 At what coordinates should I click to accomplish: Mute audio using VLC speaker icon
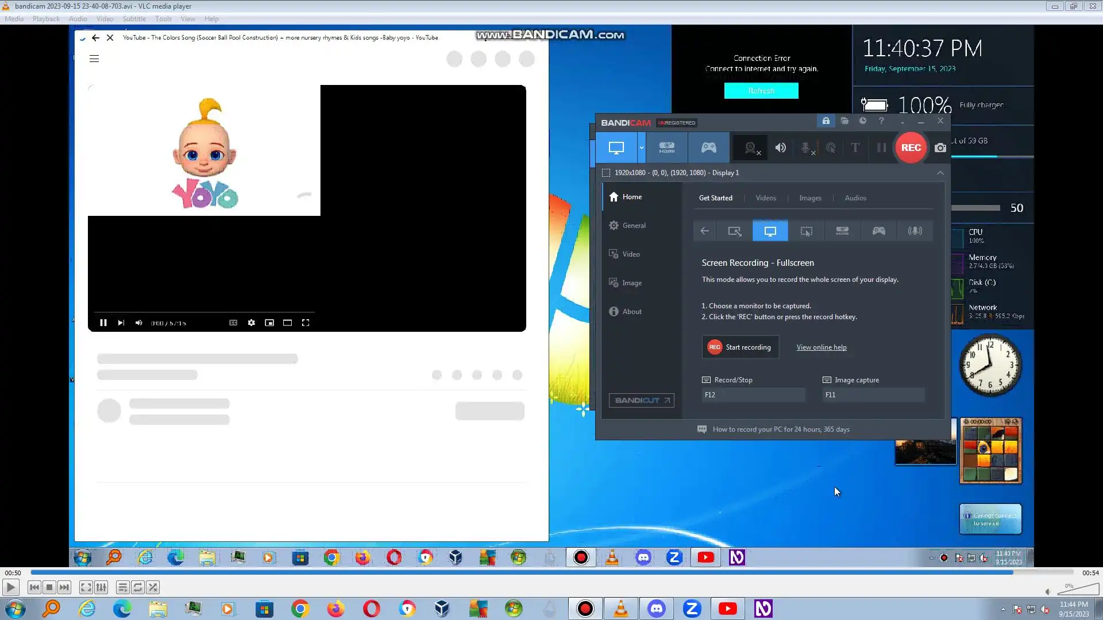(1047, 592)
